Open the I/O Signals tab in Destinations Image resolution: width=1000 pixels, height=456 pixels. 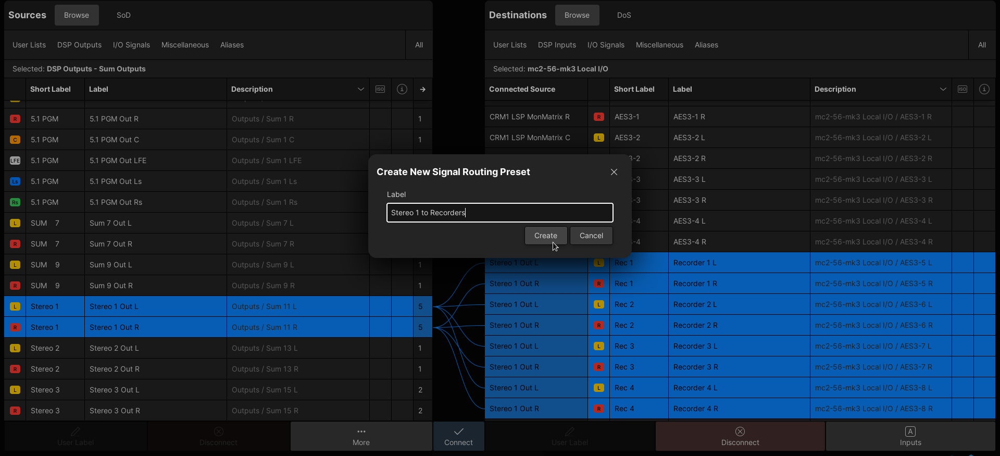(x=606, y=45)
